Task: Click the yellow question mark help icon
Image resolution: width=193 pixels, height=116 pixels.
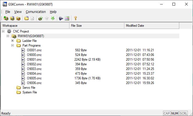Action: pos(75,18)
